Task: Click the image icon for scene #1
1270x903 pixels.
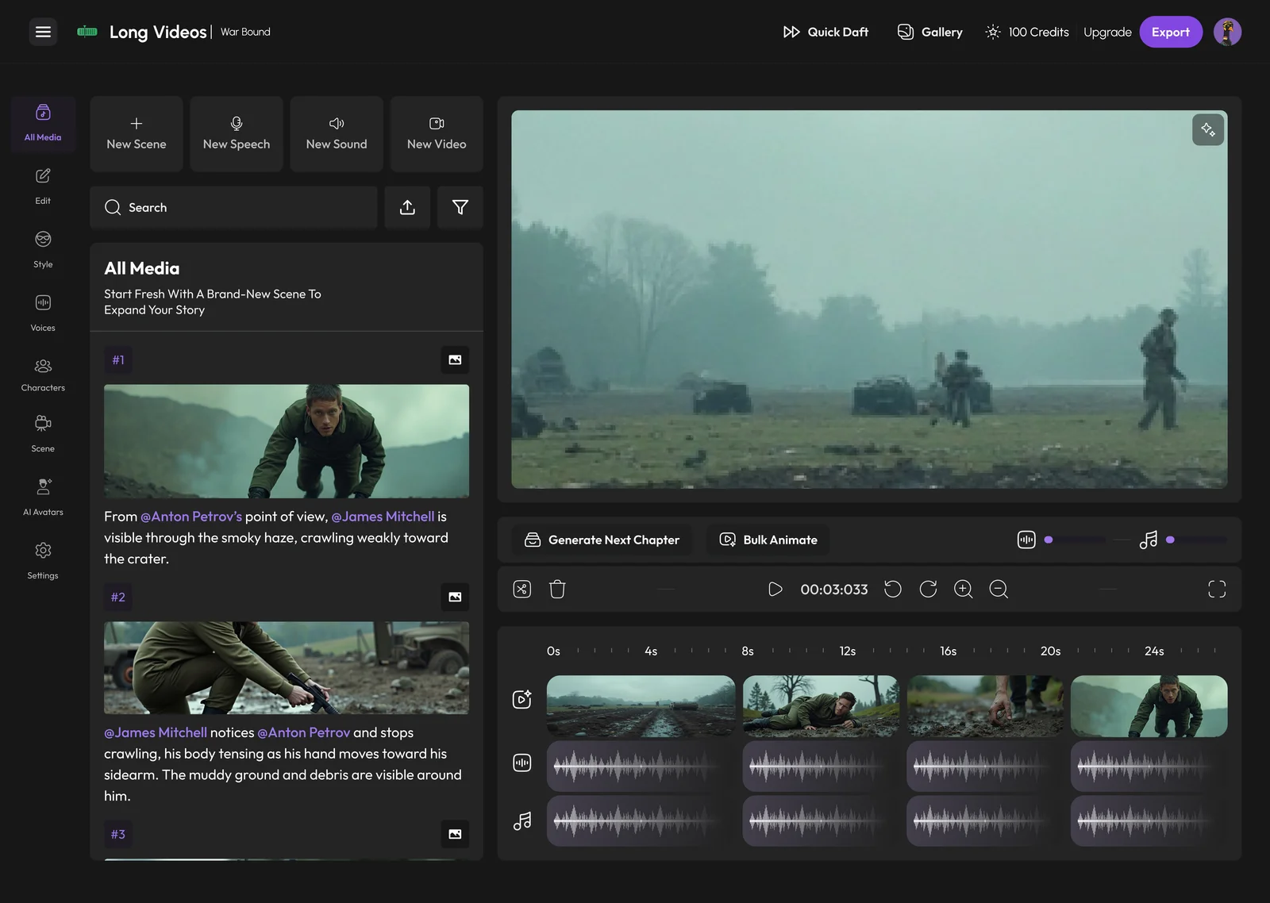Action: [455, 360]
